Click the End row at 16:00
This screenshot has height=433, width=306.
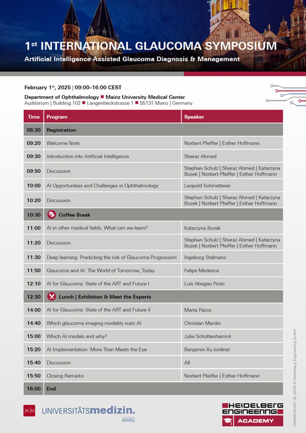(153, 388)
